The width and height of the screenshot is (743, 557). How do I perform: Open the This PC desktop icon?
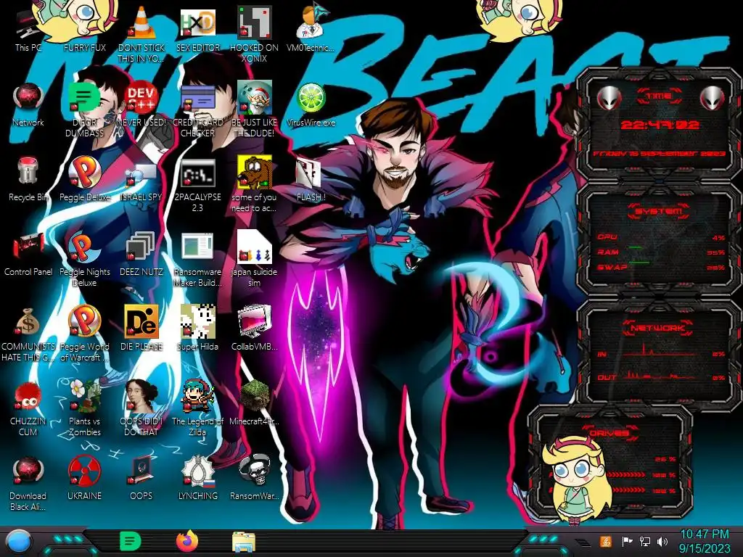click(28, 28)
